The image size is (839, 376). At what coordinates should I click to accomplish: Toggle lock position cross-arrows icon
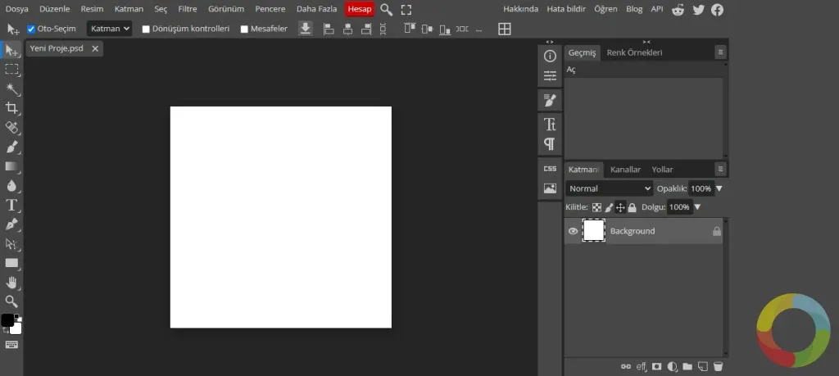coord(621,207)
